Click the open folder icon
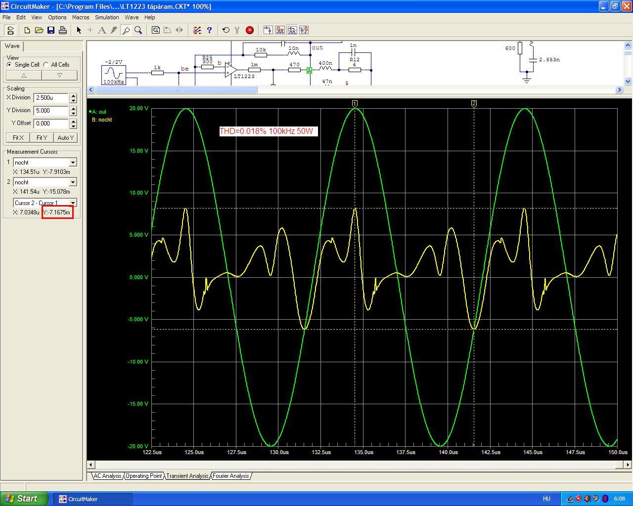Viewport: 633px width, 506px height. [39, 30]
